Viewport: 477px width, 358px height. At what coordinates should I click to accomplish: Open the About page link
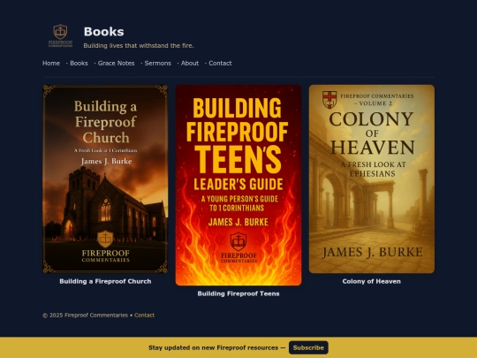point(190,64)
